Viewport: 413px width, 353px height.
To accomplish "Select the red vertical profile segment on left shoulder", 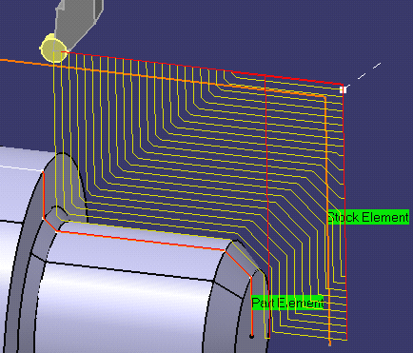I will pyautogui.click(x=44, y=195).
